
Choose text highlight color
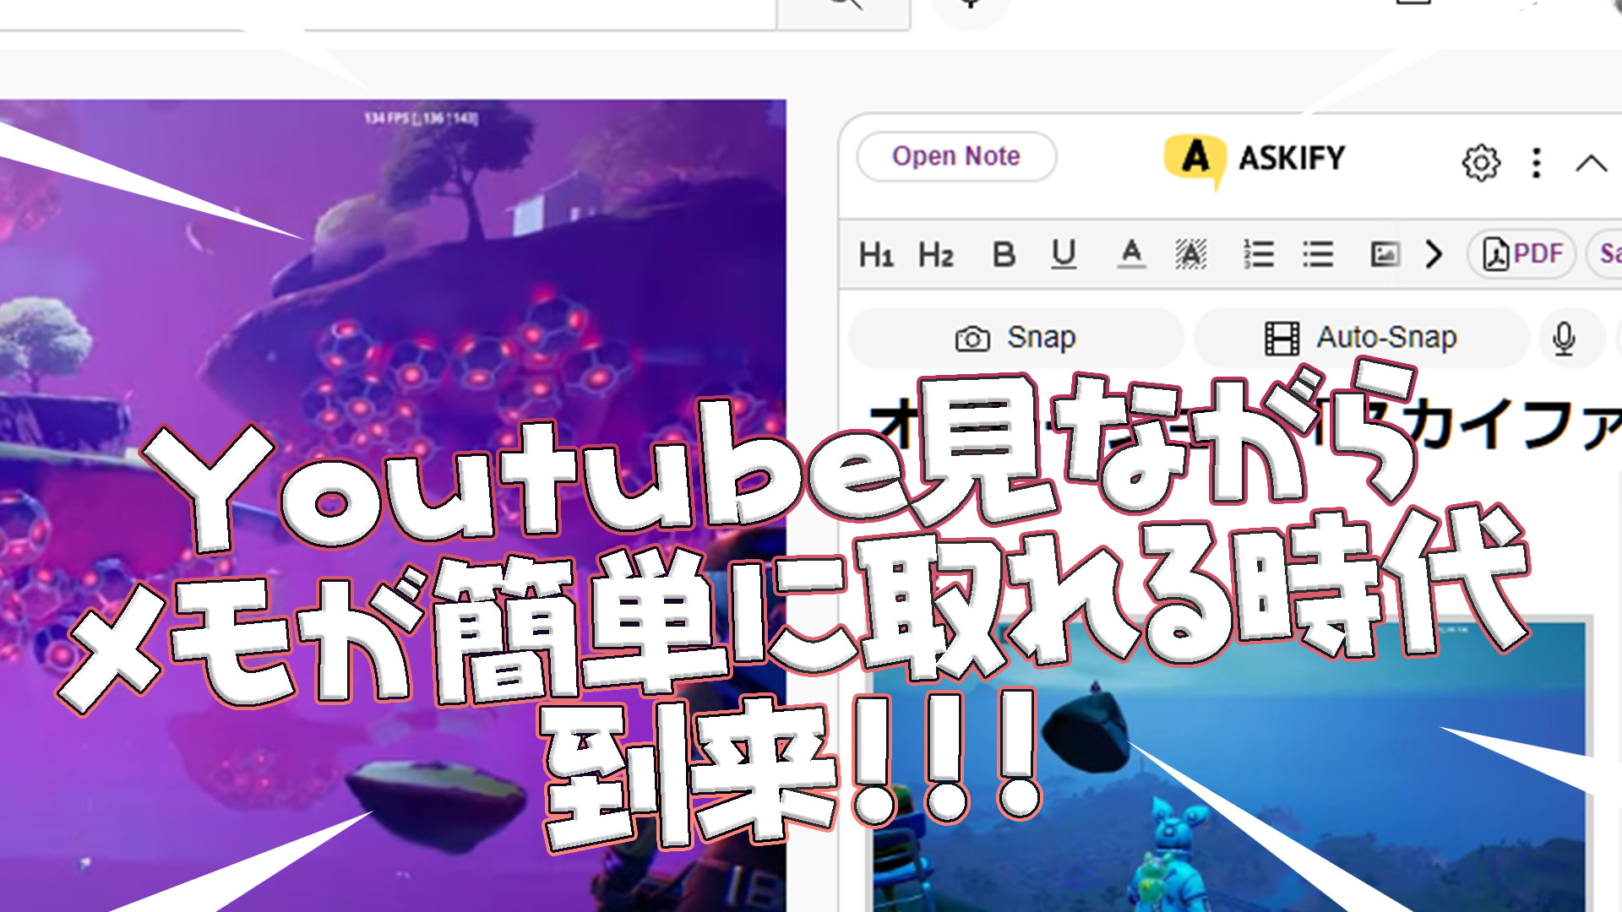pyautogui.click(x=1191, y=254)
